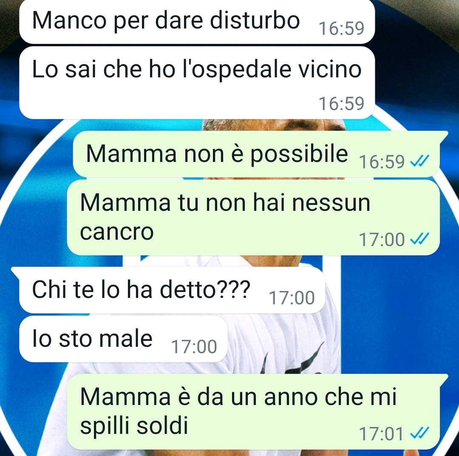Tap the 16:59 timestamp on 'Manco per dare disturbo'

pyautogui.click(x=341, y=28)
